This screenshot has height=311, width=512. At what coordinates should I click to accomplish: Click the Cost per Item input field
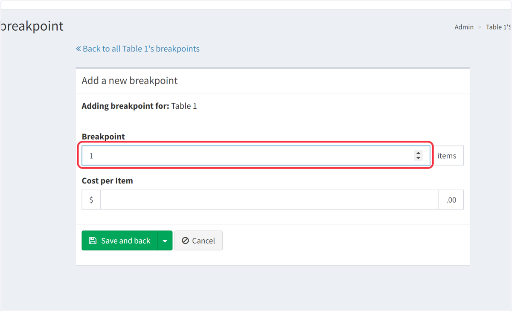tap(270, 200)
